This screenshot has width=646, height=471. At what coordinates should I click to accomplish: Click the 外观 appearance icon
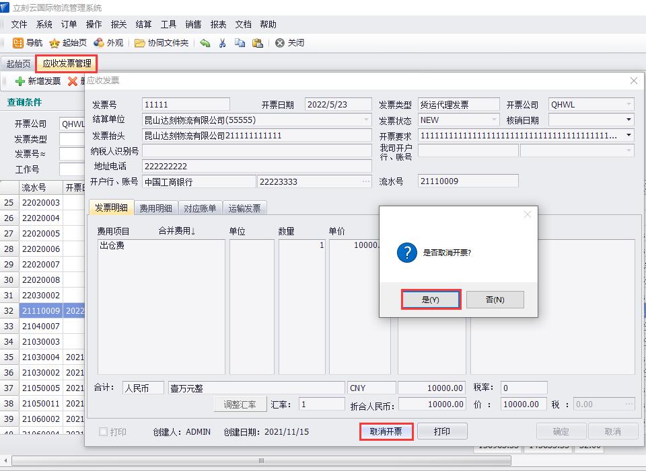click(x=99, y=43)
